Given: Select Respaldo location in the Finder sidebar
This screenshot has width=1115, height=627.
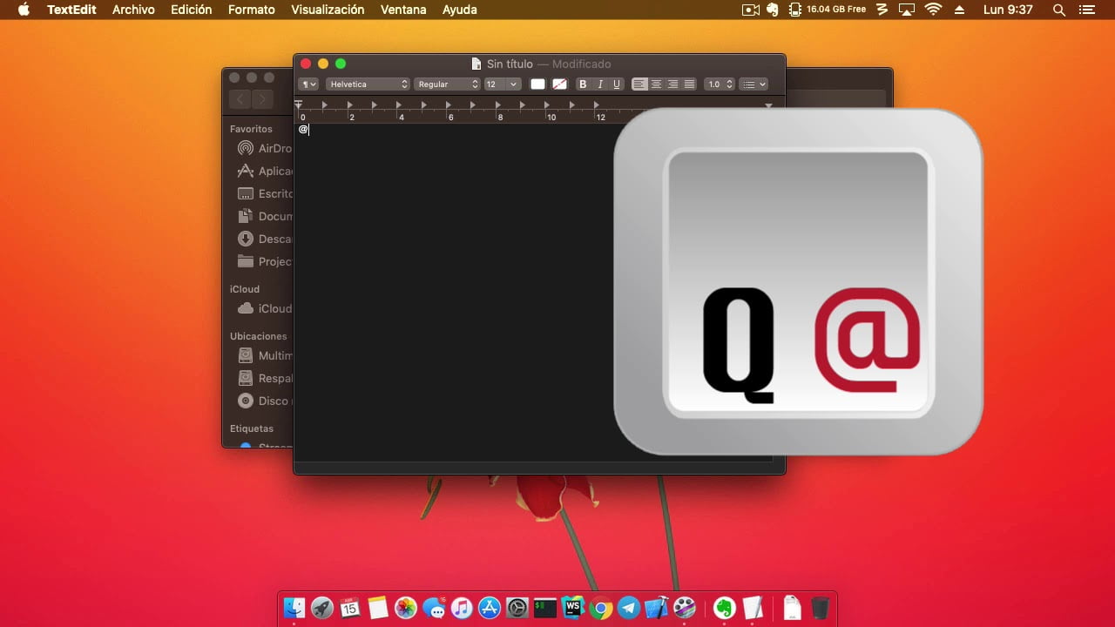Looking at the screenshot, I should click(265, 378).
